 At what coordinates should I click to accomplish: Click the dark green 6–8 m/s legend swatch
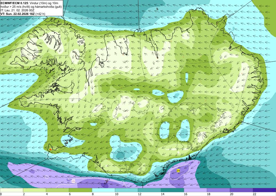80,190
